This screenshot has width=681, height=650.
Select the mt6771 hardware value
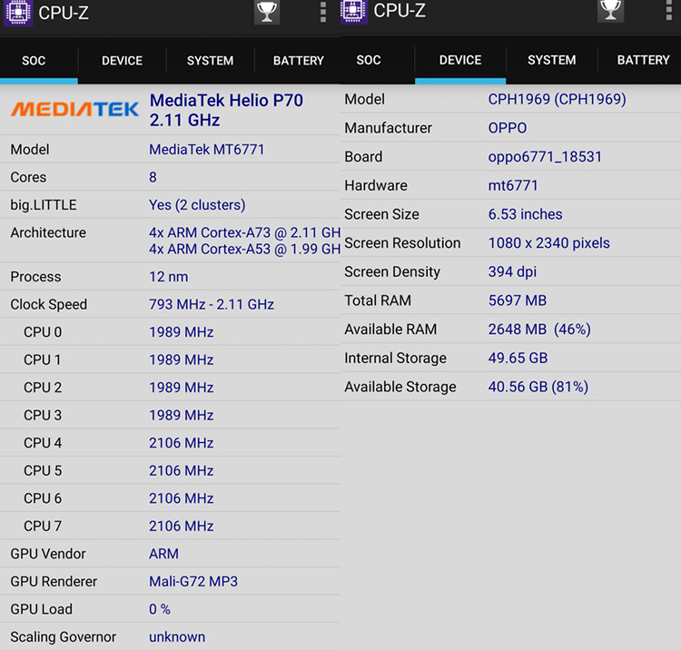pos(513,186)
